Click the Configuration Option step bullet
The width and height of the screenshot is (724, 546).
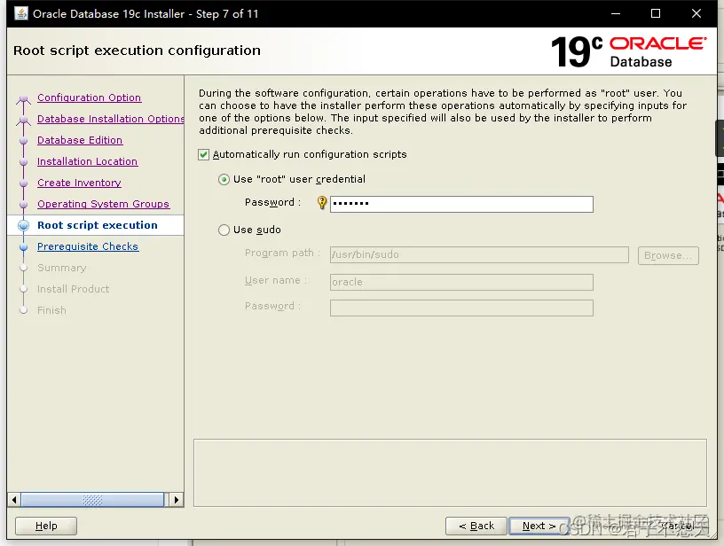[24, 98]
